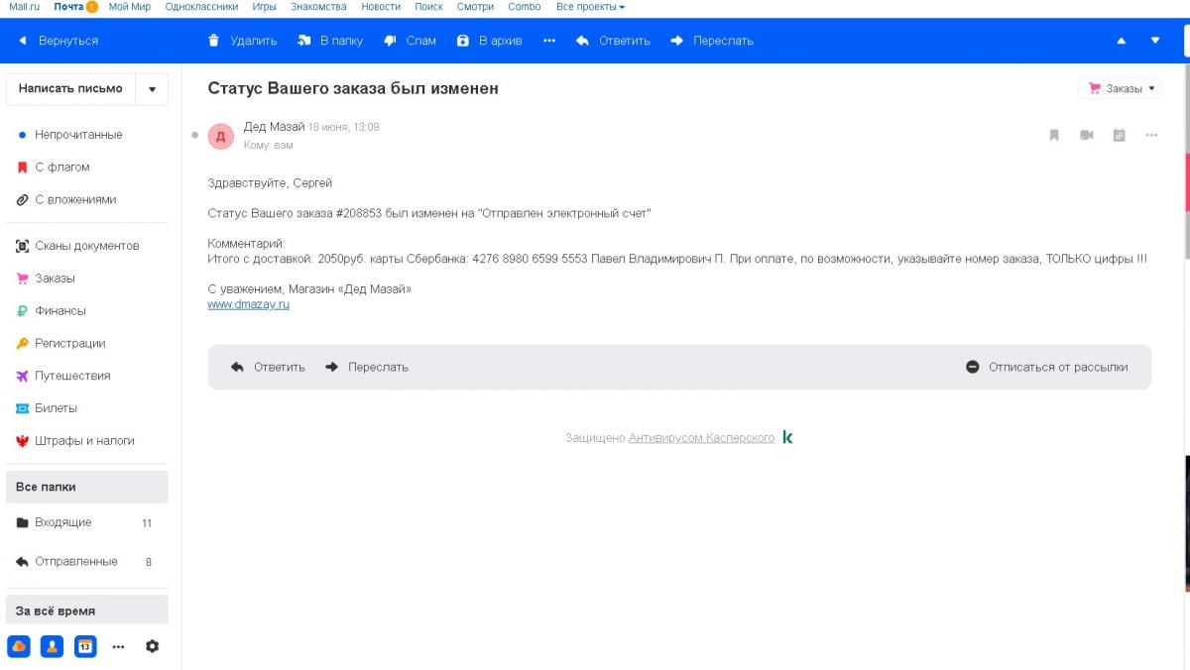Open the Заказы category dropdown
The height and width of the screenshot is (670, 1190).
(1122, 88)
